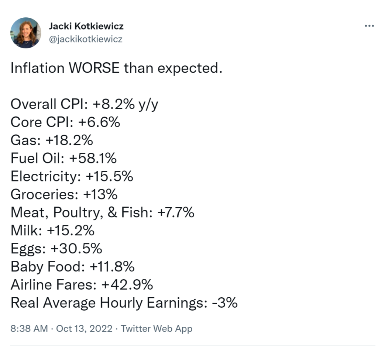Click the Groceries +13% line
Viewport: 378px width, 346px height.
click(x=64, y=194)
